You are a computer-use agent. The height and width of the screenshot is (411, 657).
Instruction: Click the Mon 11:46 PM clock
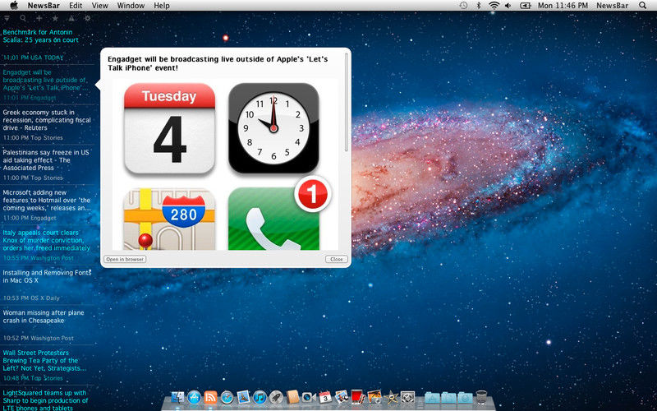click(563, 6)
